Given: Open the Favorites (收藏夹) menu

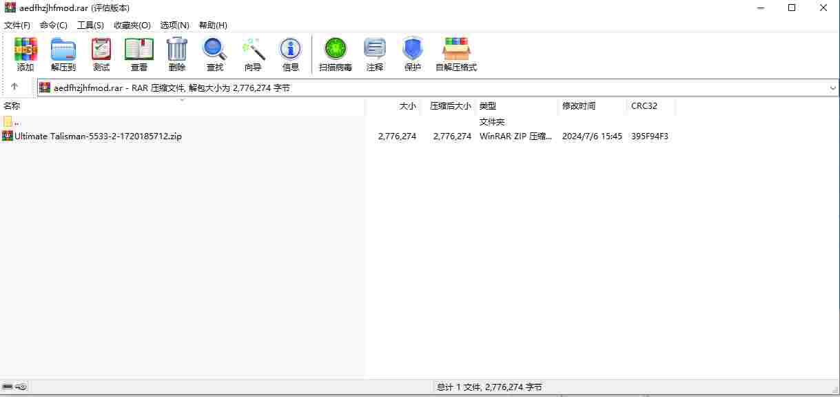Looking at the screenshot, I should point(132,25).
